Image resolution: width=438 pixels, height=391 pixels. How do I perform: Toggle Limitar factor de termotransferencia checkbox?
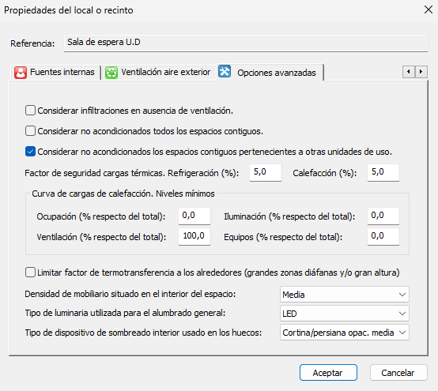tap(30, 272)
